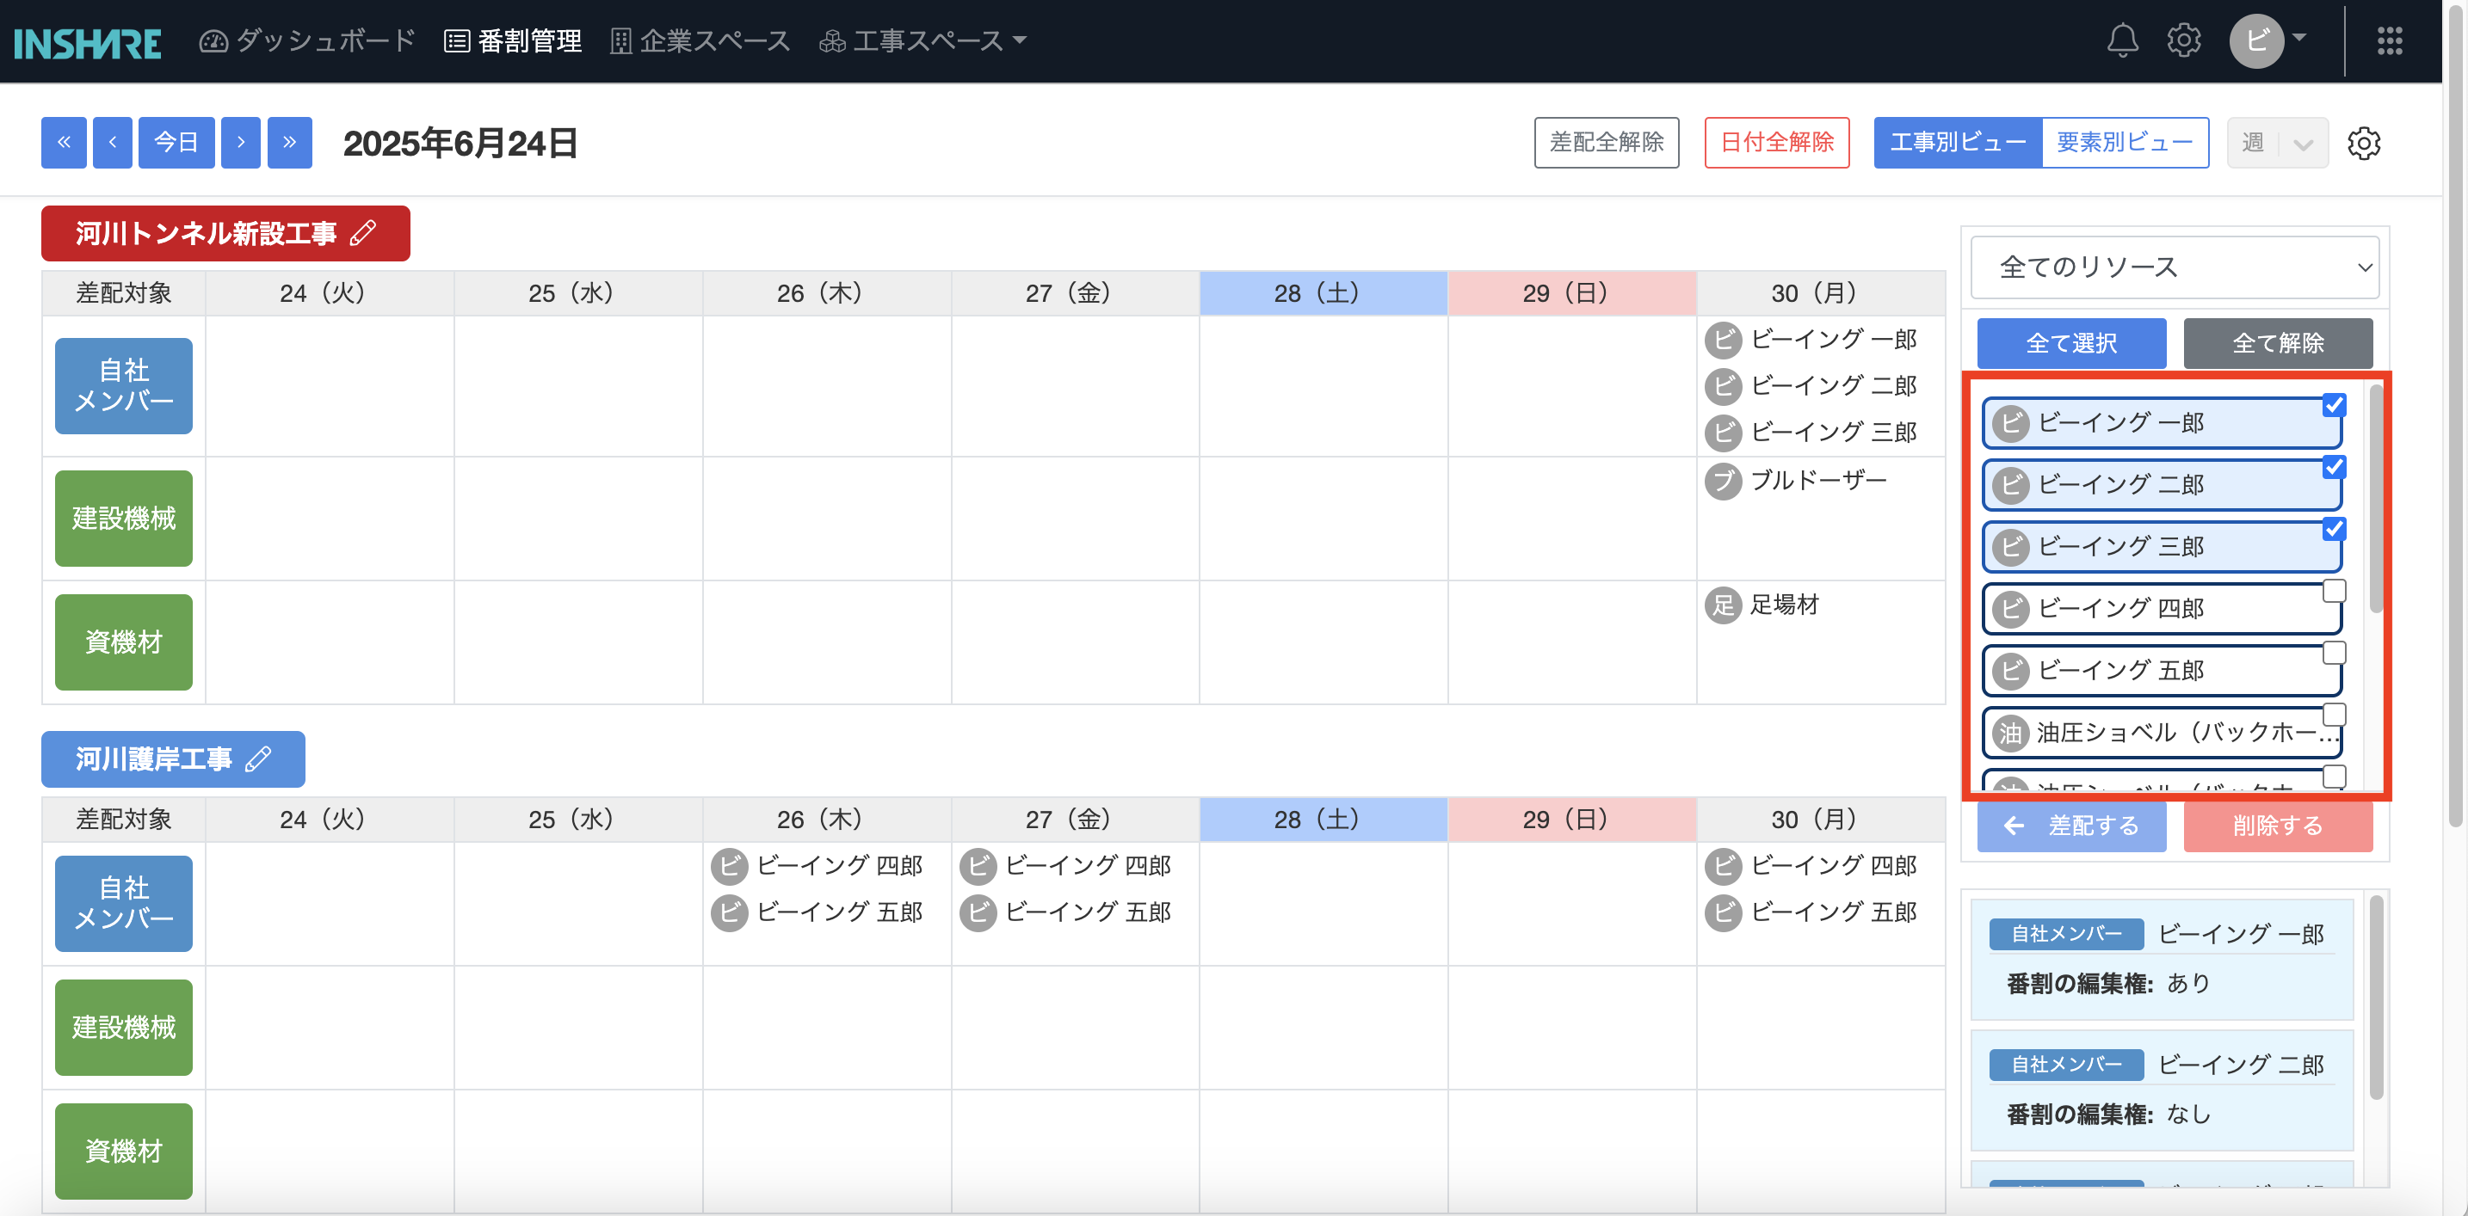2468x1216 pixels.
Task: Click ビーイング 四郎 avatar on 河川護岸工事 30 (月)
Action: (x=1723, y=866)
